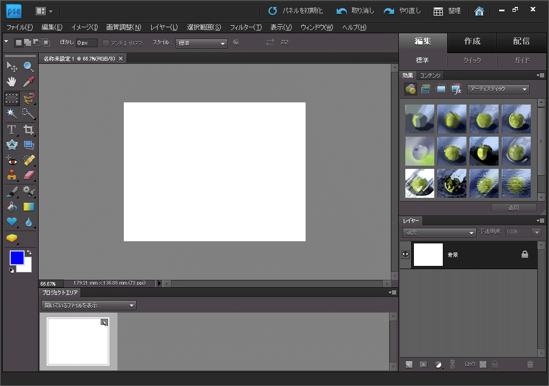Image resolution: width=549 pixels, height=386 pixels.
Task: Select the Magic Wand tool
Action: pos(11,113)
